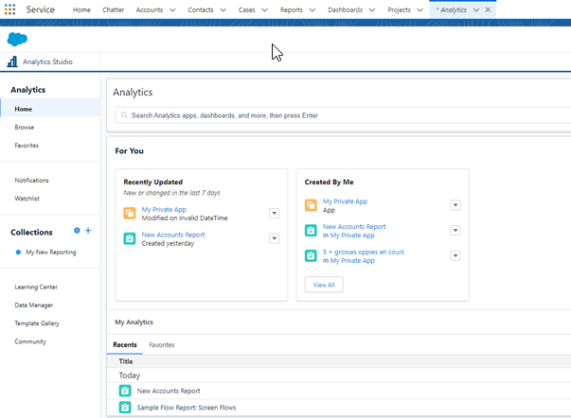571x418 pixels.
Task: Click the 5 + grosses oppies en cours icon
Action: (311, 255)
